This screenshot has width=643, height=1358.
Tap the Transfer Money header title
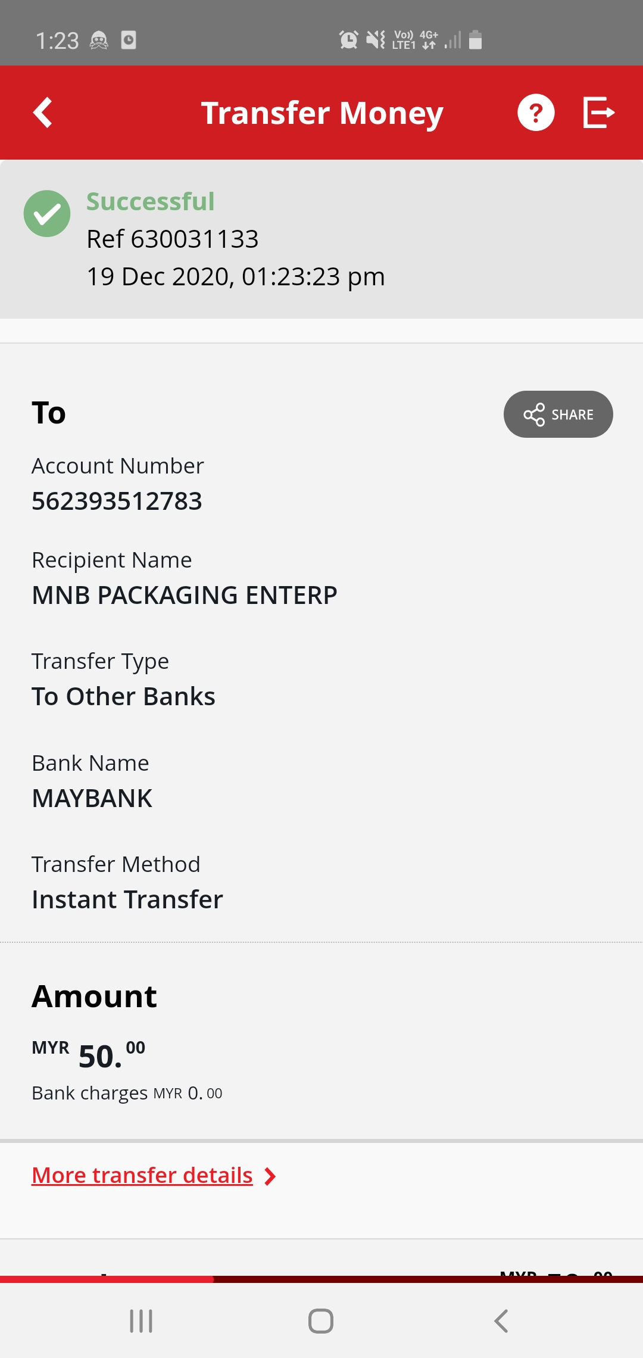322,113
